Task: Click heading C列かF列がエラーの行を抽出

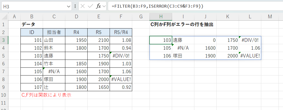Action: click(x=182, y=25)
